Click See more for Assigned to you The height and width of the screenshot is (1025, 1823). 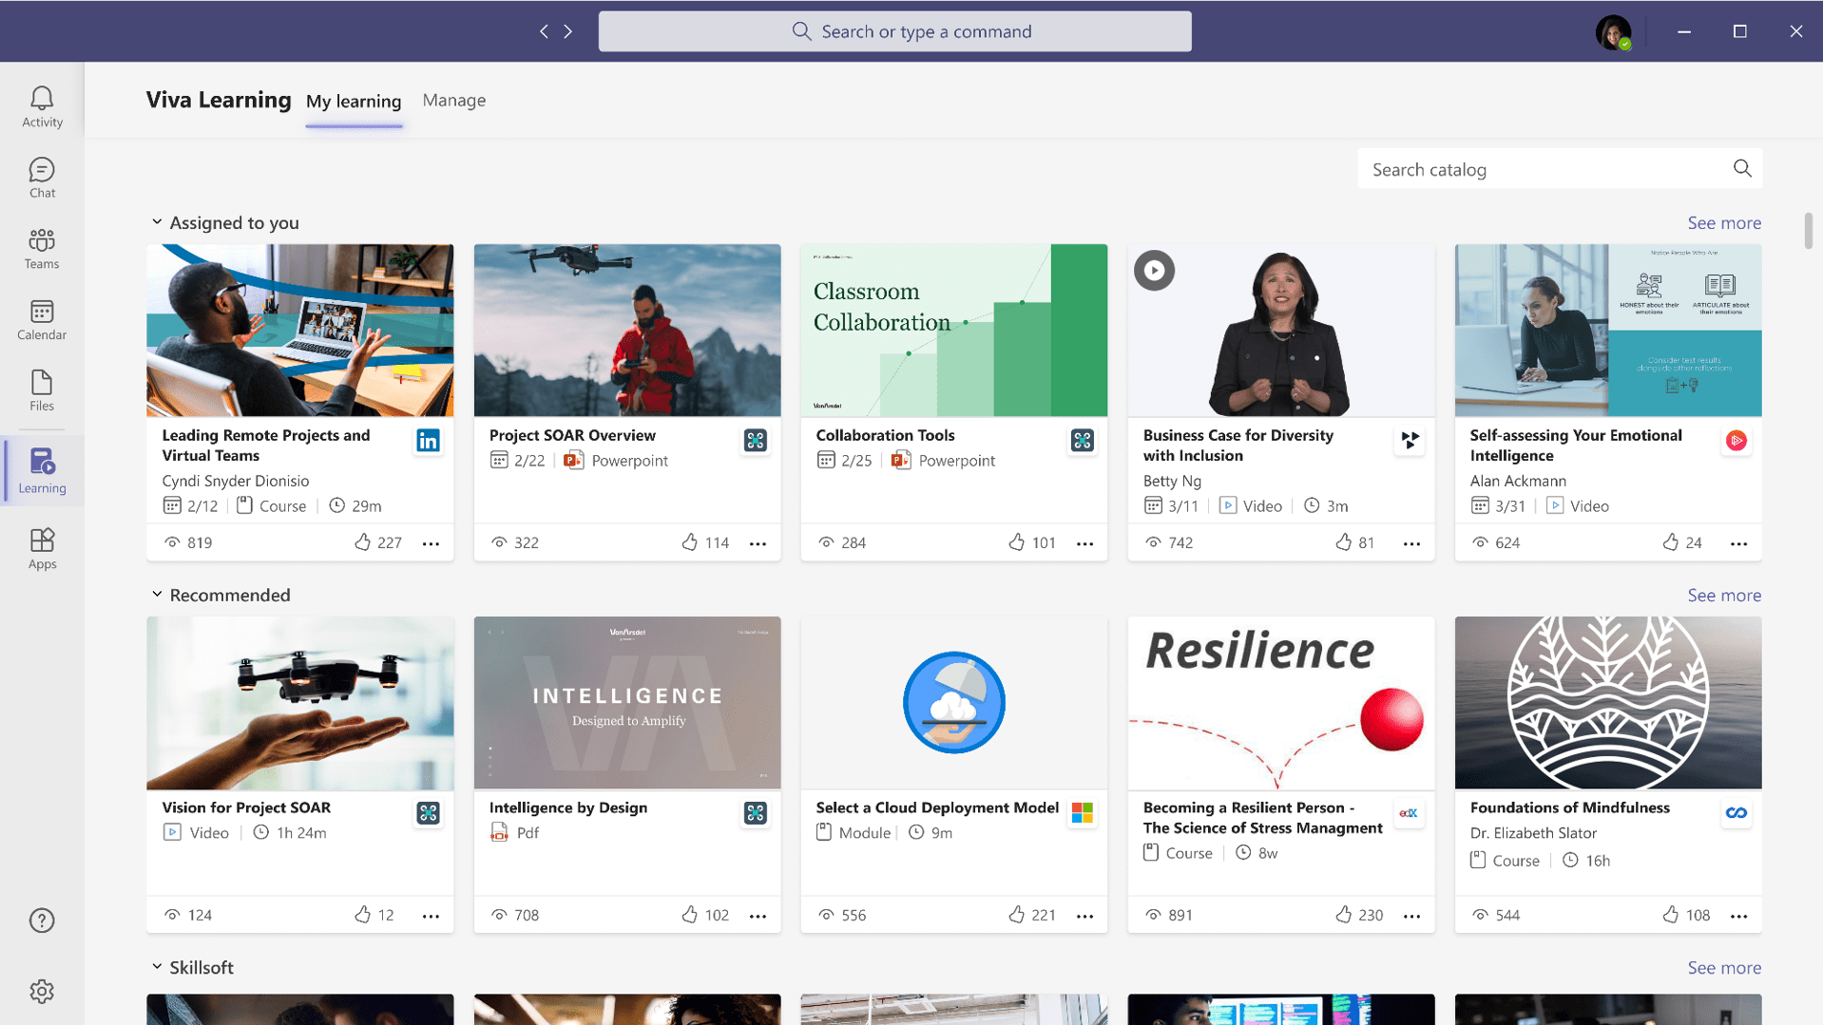[x=1723, y=222]
